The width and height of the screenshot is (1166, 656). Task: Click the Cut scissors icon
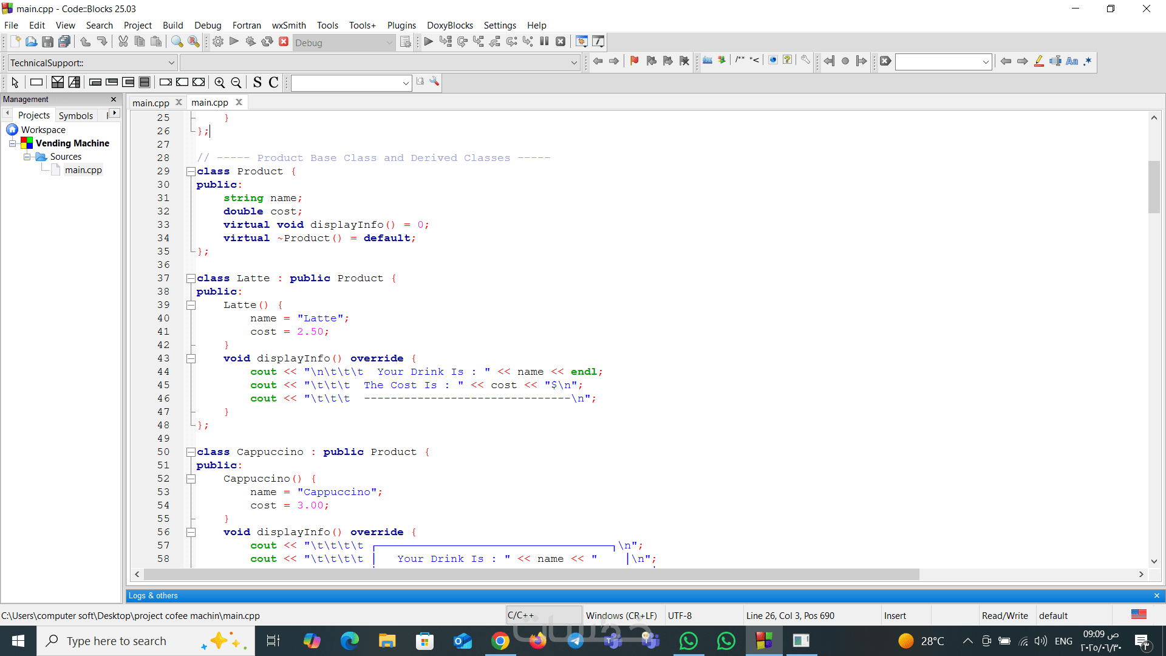pos(123,42)
